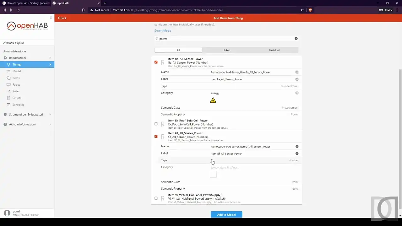Viewport: 402px width, 226px height.
Task: Open Type selector showing Number:Power
Action: 230,86
